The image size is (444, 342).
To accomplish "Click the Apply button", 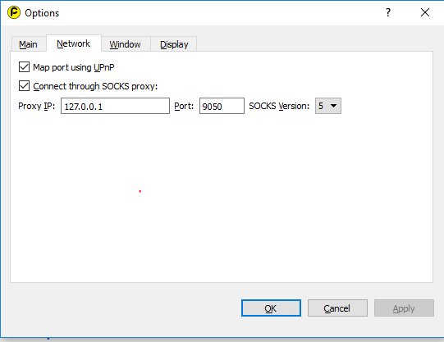I will (404, 308).
